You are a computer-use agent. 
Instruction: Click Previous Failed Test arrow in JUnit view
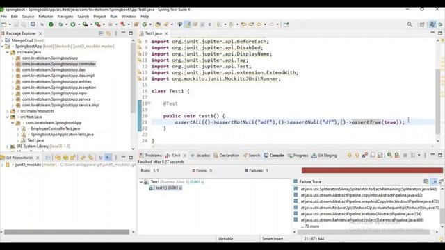(357, 156)
